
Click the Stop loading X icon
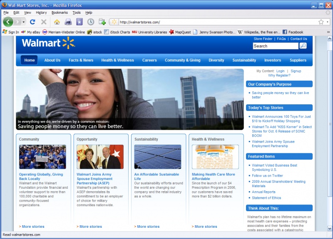44,22
